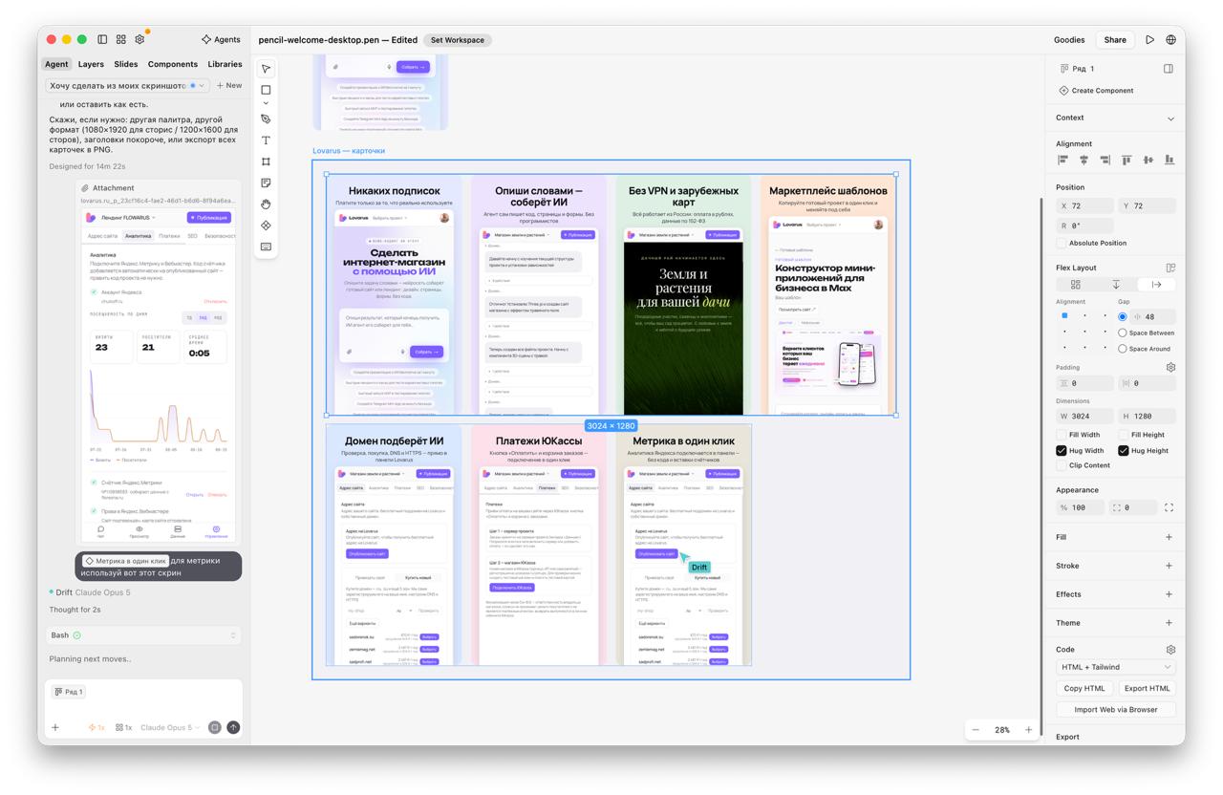The height and width of the screenshot is (795, 1223).
Task: Click plus icon to add Fill
Action: click(x=1169, y=537)
